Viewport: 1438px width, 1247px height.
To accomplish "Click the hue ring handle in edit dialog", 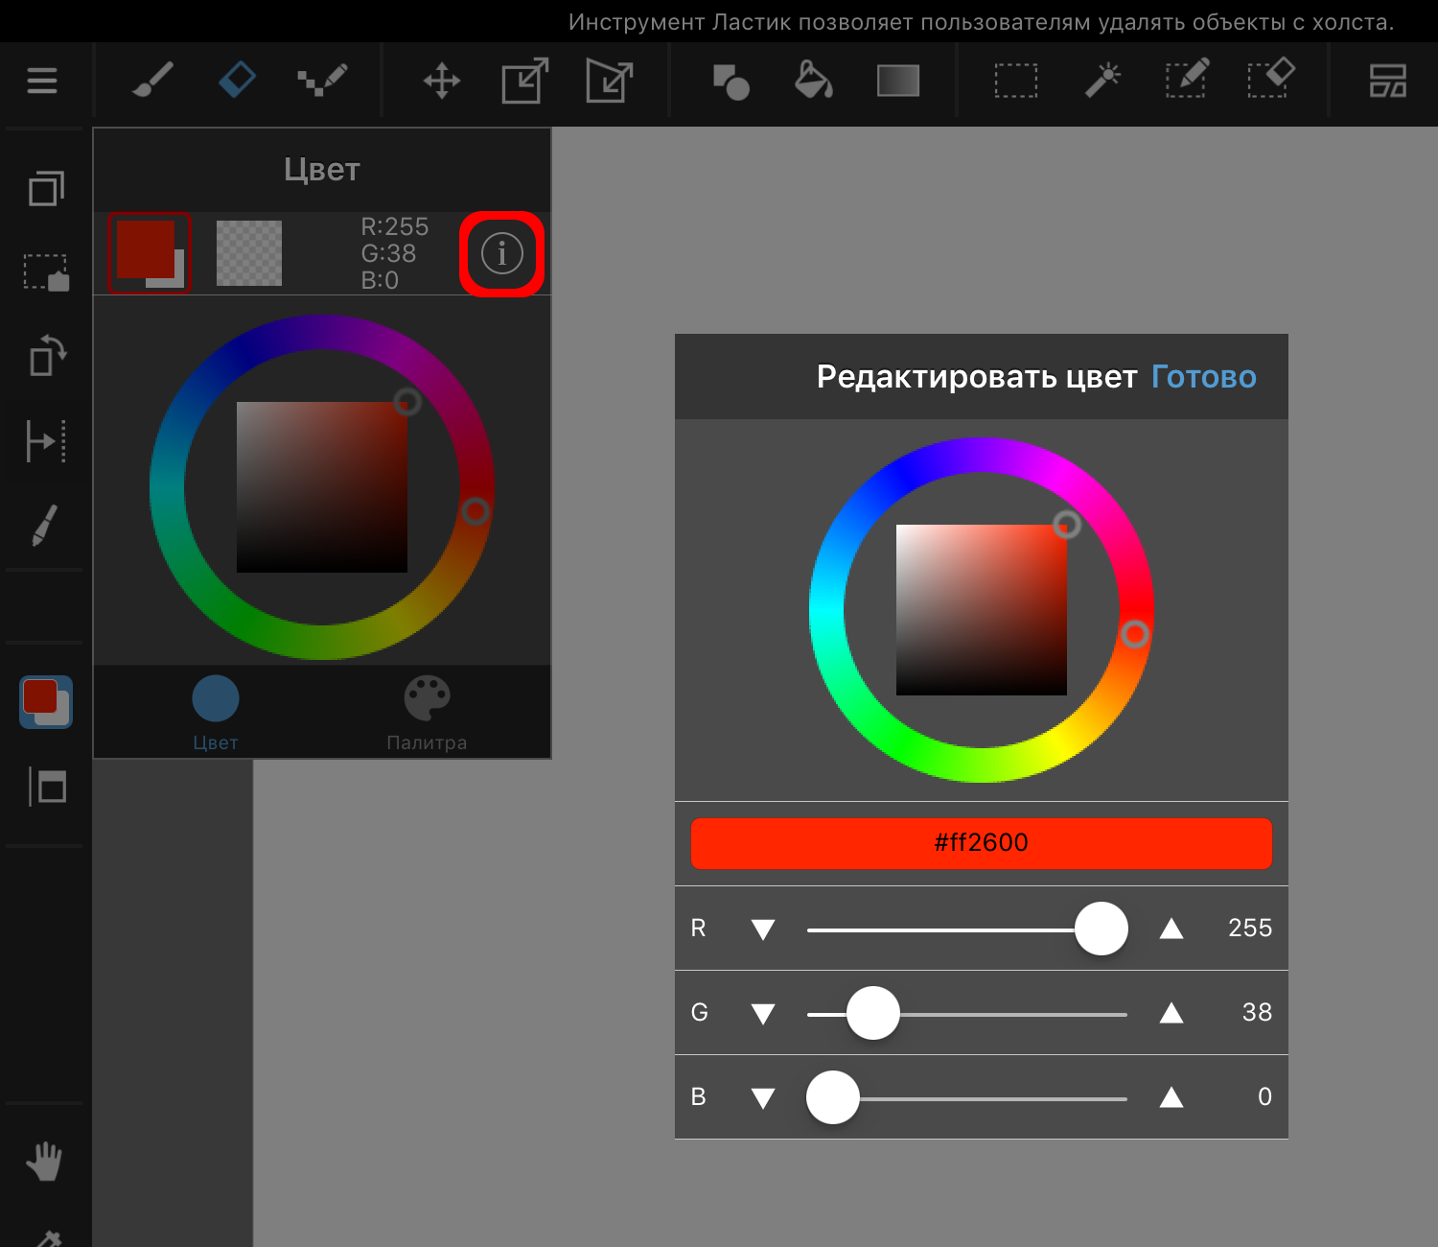I will click(1135, 634).
